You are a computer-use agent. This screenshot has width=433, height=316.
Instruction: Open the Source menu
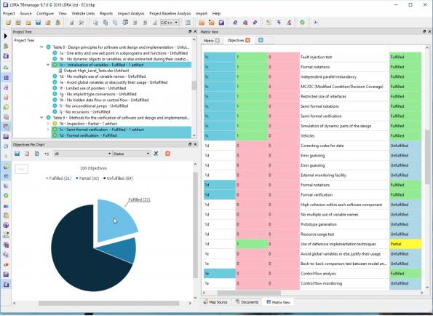(25, 13)
